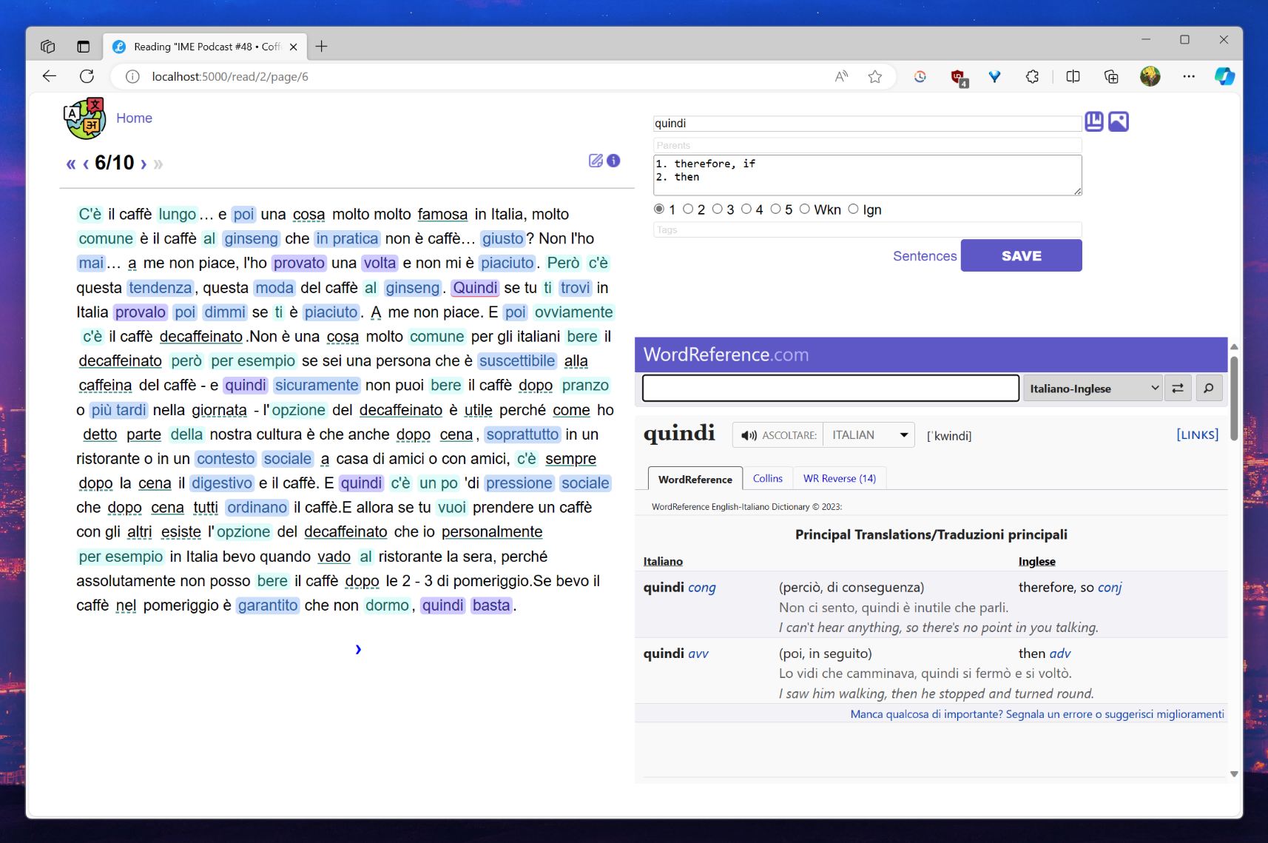Go to first page double-left chevron

pyautogui.click(x=71, y=164)
